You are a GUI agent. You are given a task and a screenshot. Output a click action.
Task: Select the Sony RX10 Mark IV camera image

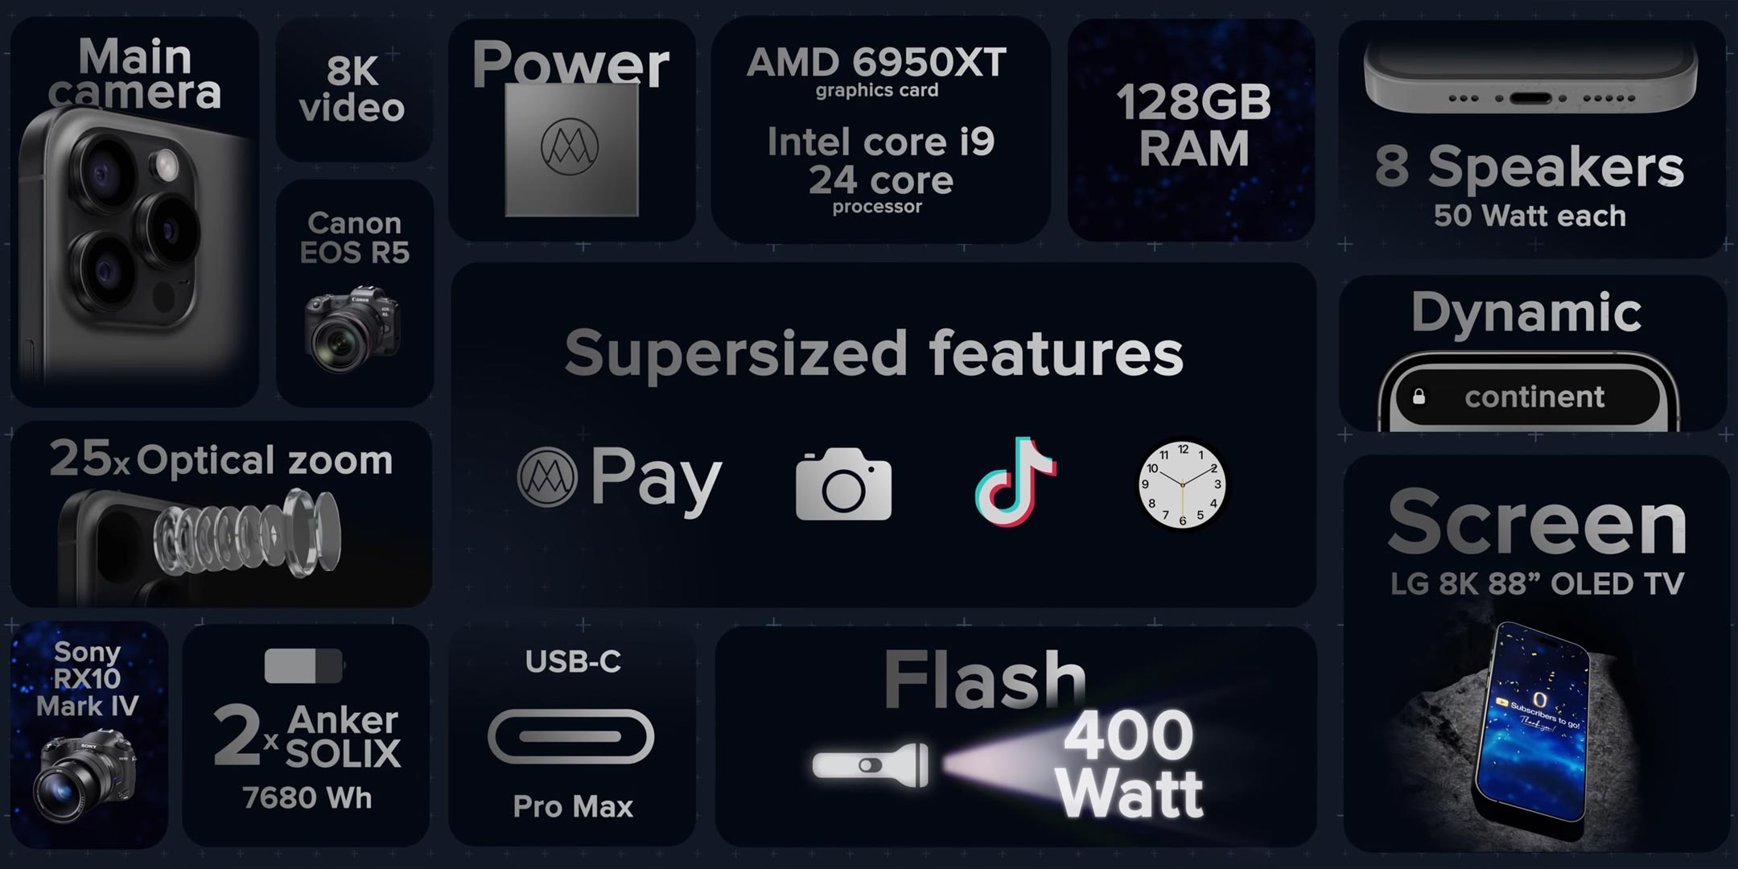84,776
